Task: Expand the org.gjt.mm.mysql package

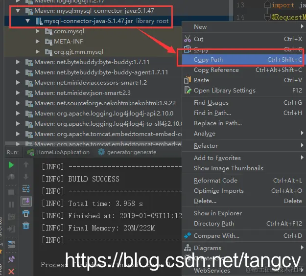Action: 38,52
